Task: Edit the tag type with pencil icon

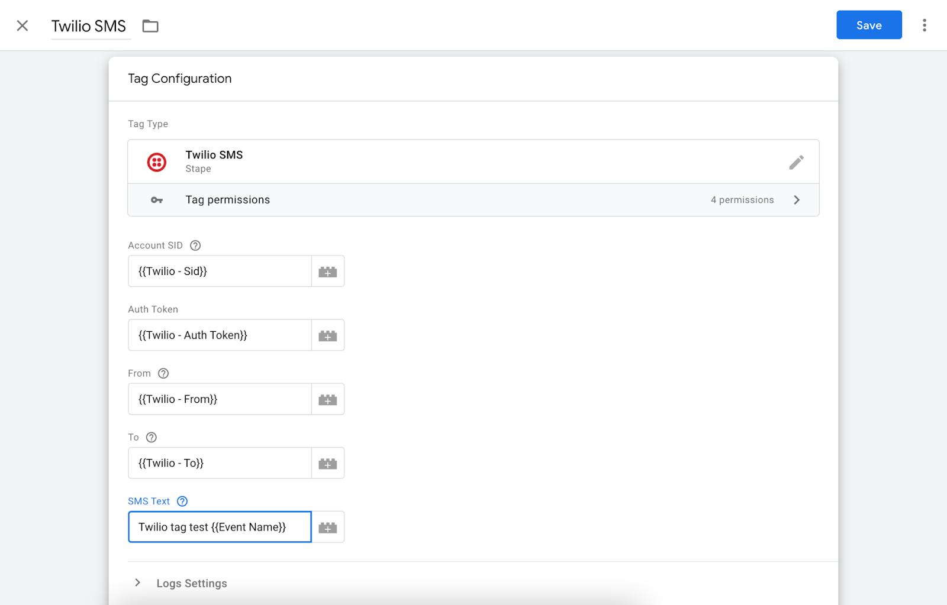Action: [x=796, y=162]
